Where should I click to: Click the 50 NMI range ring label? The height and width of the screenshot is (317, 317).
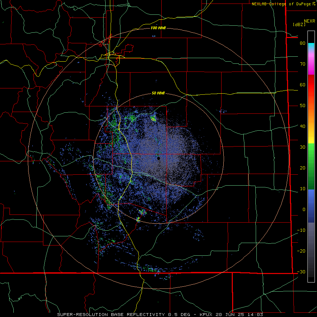tap(158, 93)
